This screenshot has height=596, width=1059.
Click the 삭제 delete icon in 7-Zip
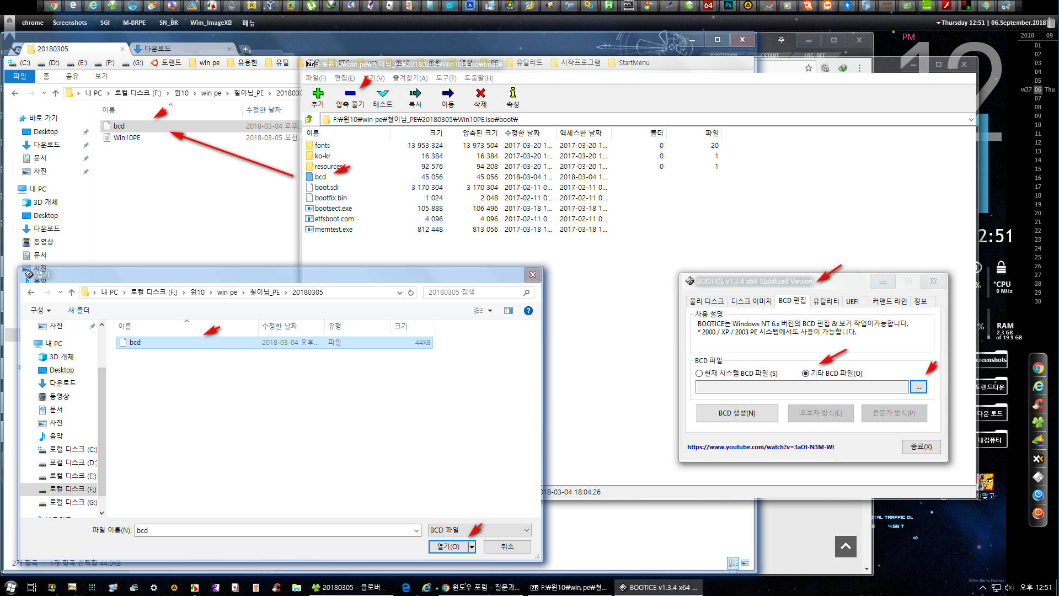click(x=480, y=93)
